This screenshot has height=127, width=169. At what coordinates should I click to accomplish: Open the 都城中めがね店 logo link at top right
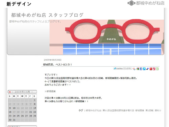[x=146, y=3]
